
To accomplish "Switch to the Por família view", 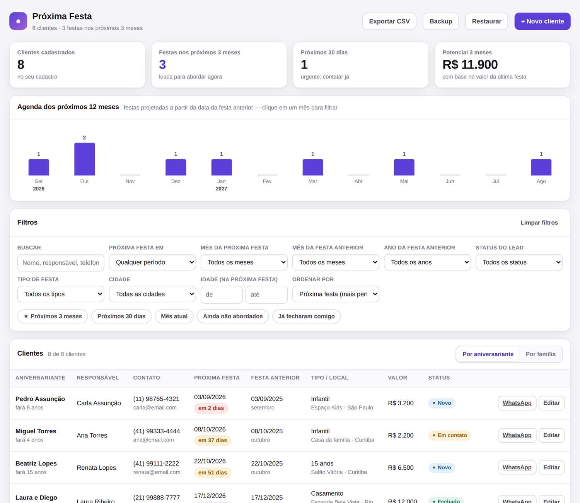I will point(541,354).
